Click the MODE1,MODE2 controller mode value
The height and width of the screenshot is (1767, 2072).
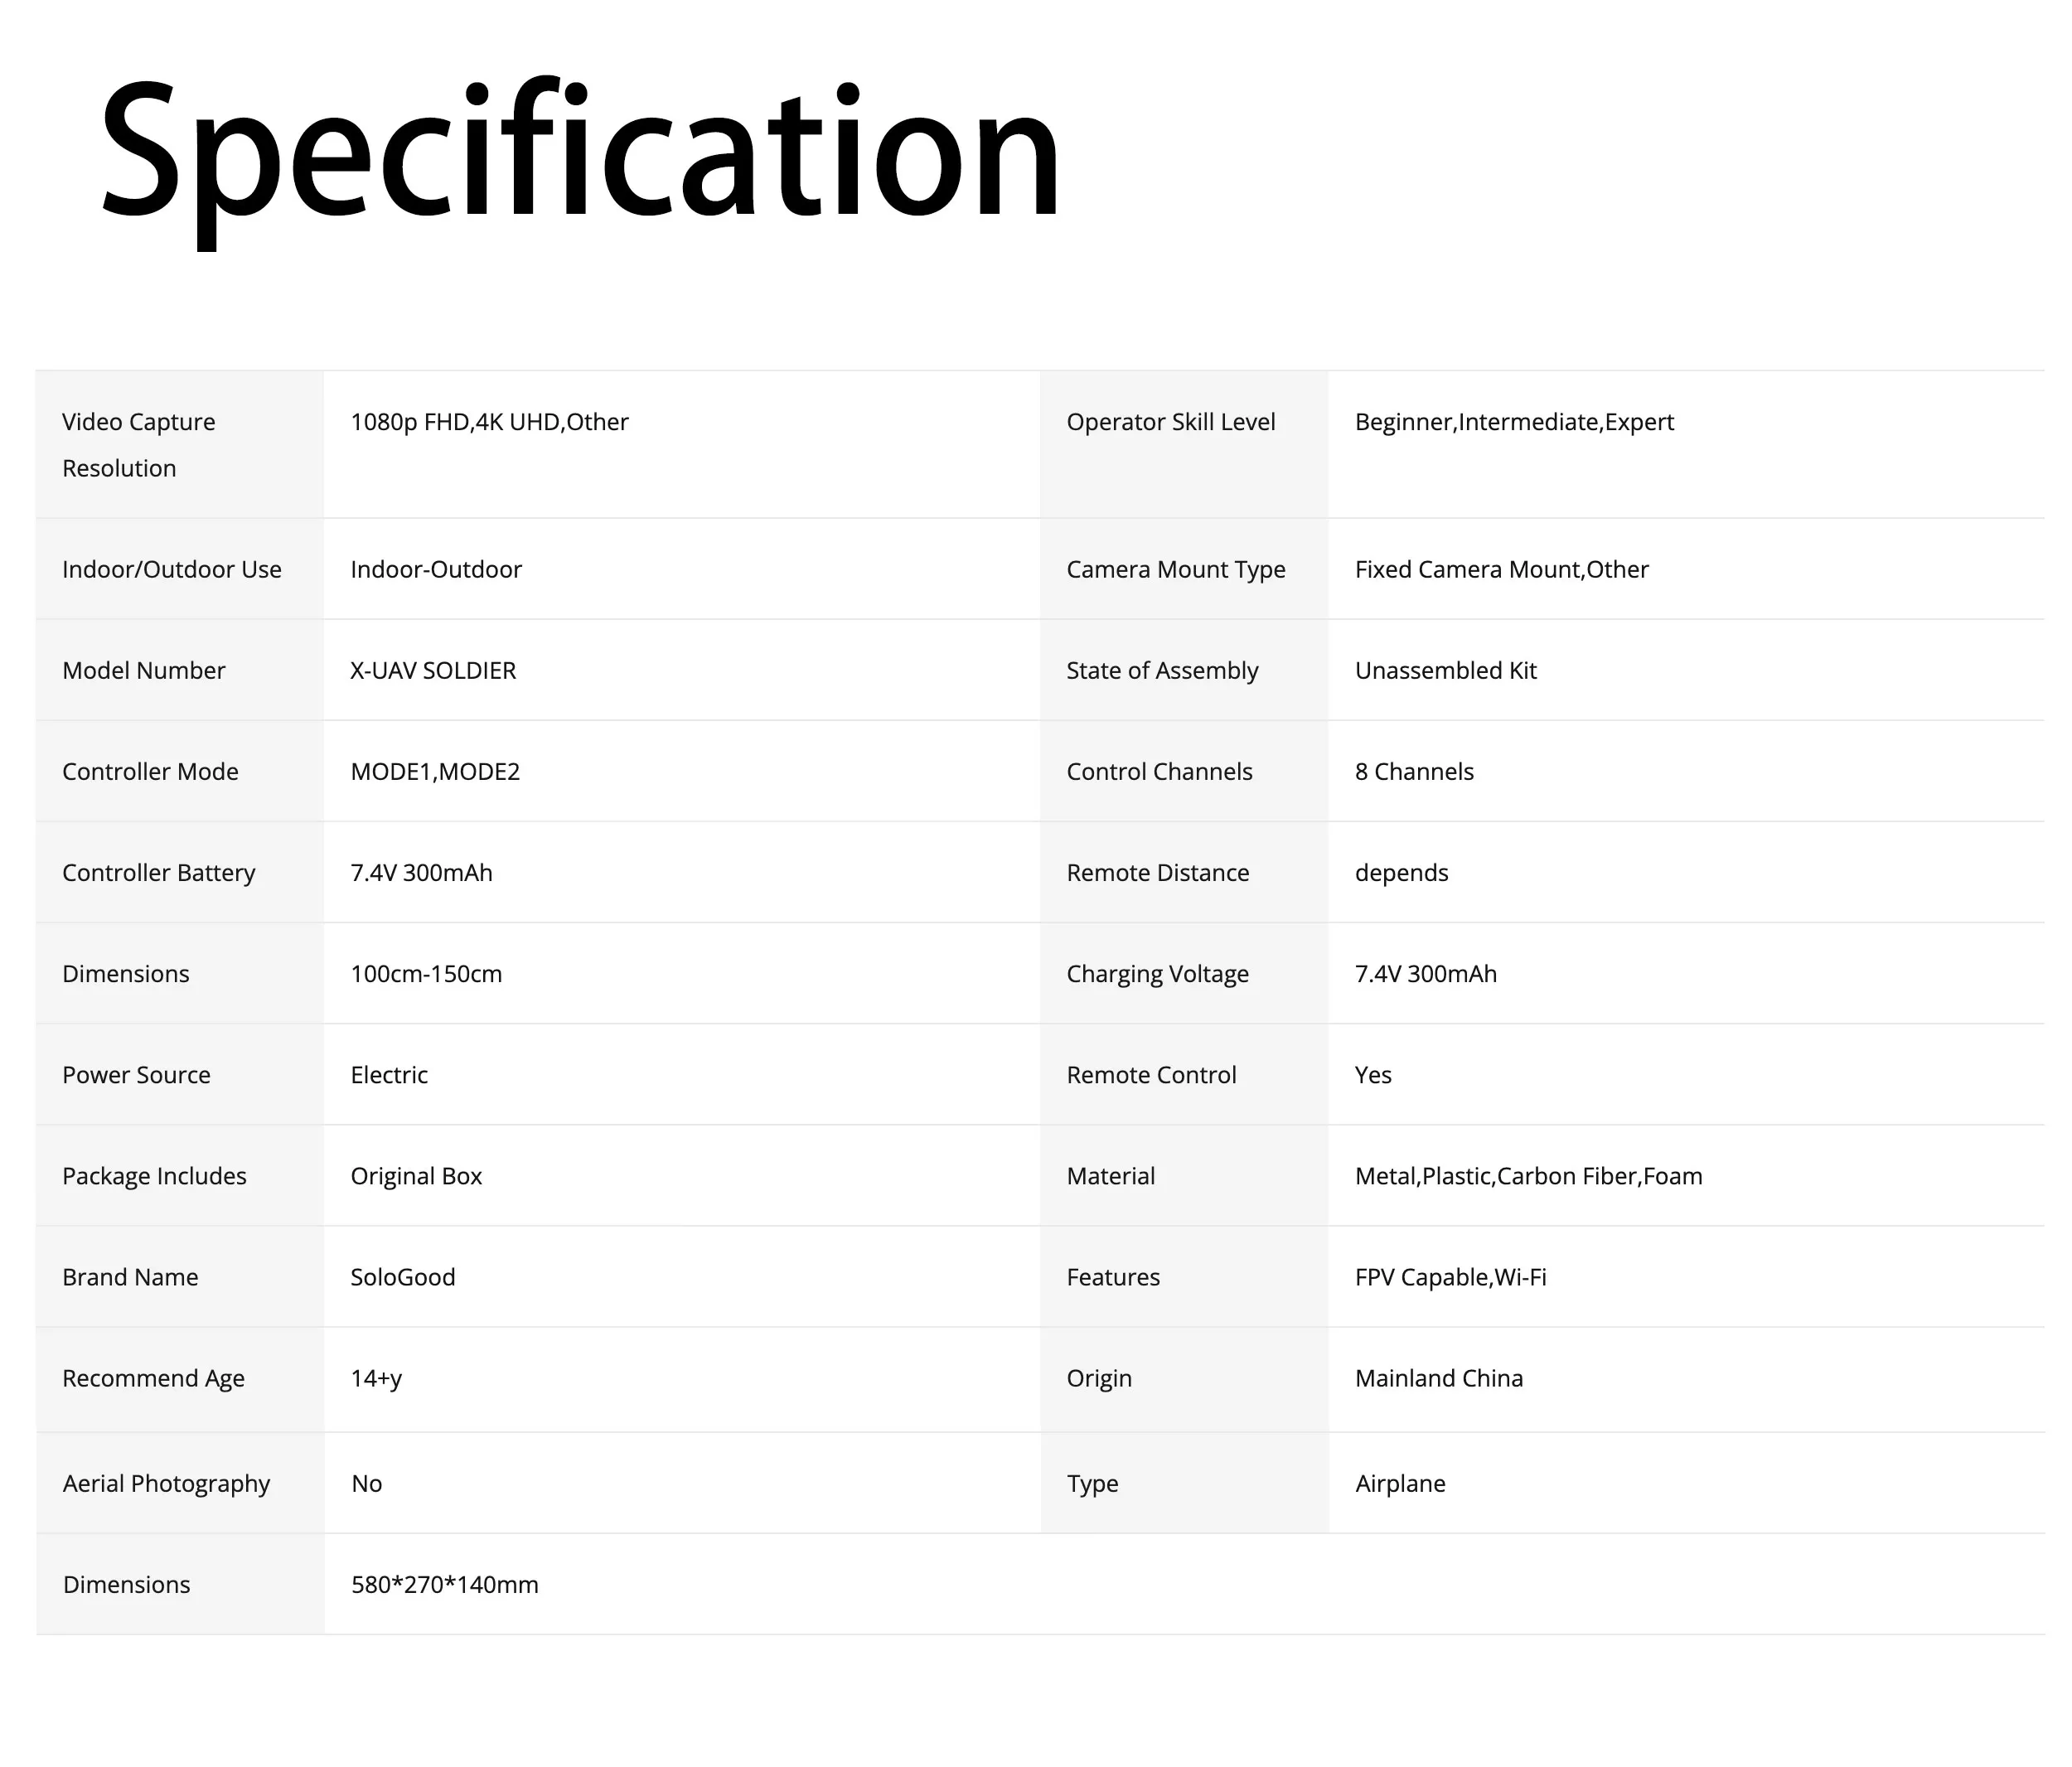435,771
